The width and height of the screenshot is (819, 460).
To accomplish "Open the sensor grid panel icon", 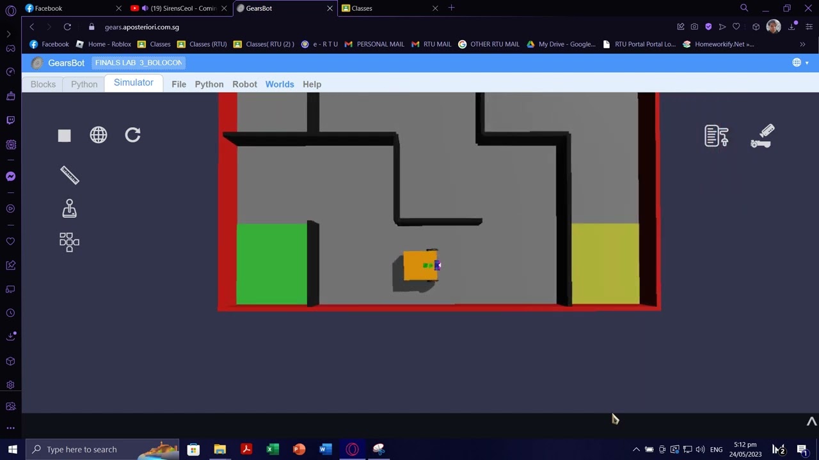I will coord(69,241).
